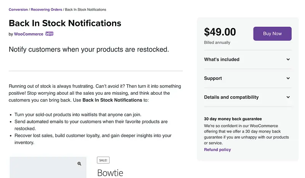Click the Back In Stock Notifications breadcrumb

coord(85,10)
